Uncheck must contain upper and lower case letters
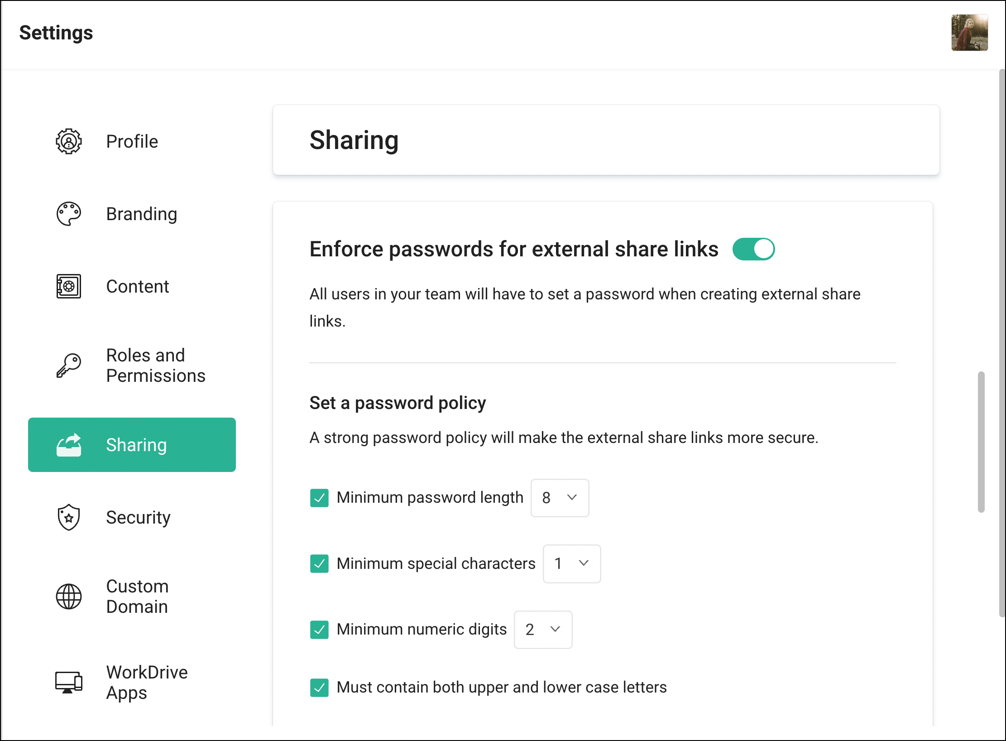This screenshot has height=741, width=1006. [x=319, y=688]
